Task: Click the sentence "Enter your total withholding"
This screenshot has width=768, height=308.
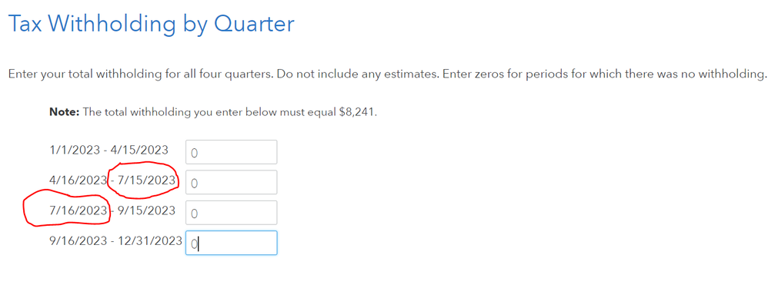Action: (83, 75)
